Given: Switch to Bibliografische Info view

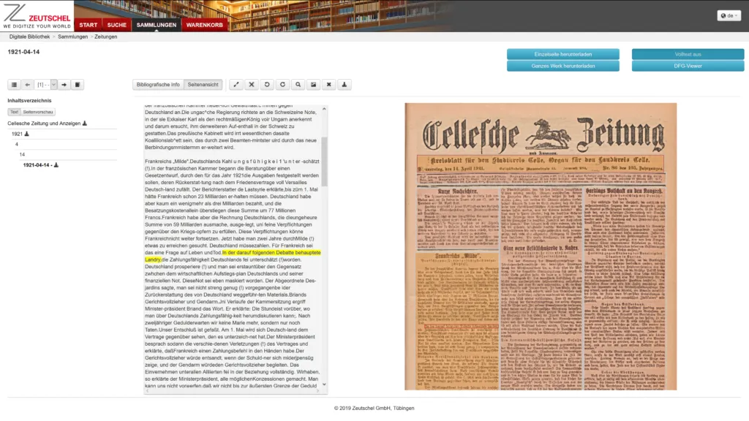Looking at the screenshot, I should click(158, 85).
